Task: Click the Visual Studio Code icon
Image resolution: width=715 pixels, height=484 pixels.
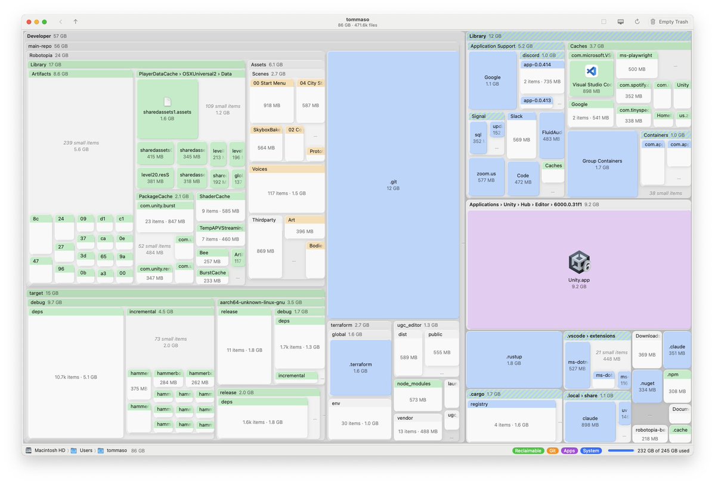Action: (591, 71)
